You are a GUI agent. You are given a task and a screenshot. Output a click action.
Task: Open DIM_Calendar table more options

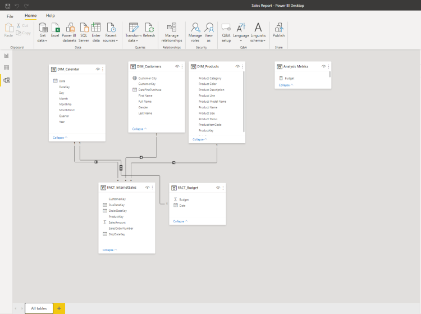(103, 69)
